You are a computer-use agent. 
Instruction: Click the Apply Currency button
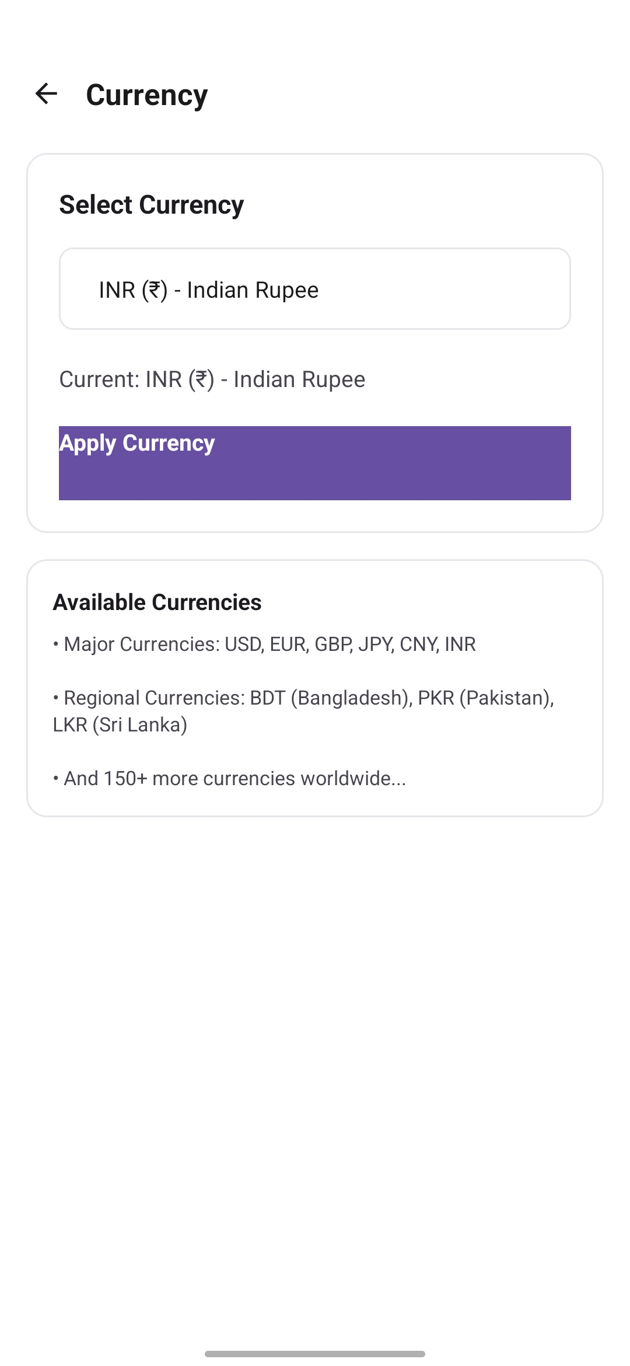pos(315,462)
